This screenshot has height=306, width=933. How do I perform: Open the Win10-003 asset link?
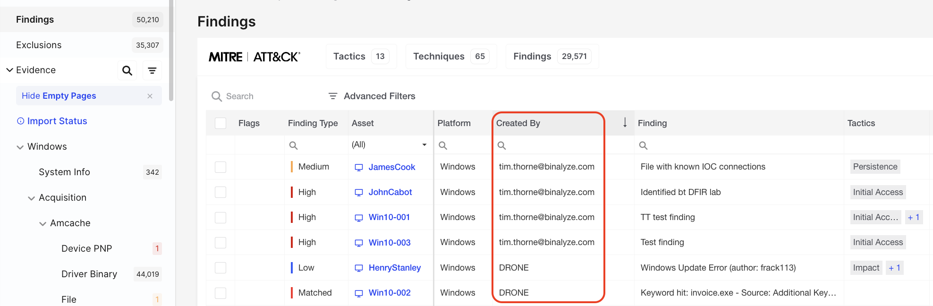(x=389, y=243)
